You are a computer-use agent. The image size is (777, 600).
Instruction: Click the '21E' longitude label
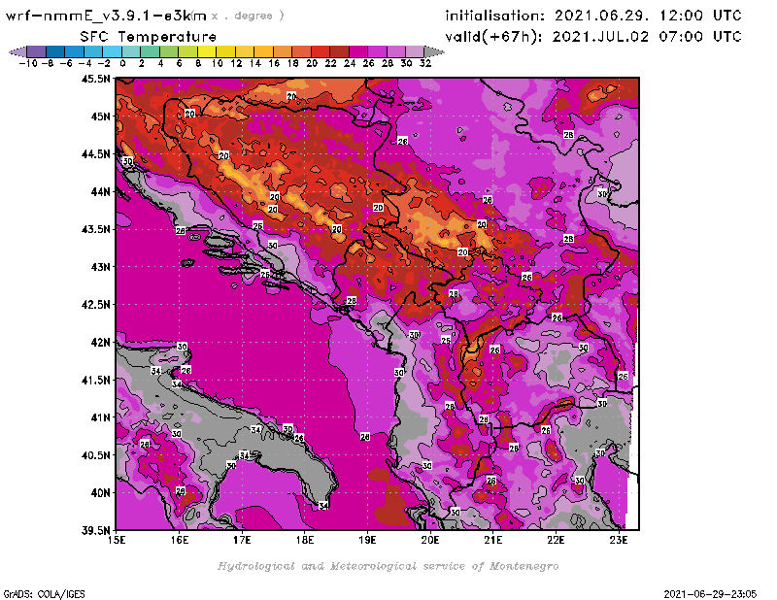click(493, 540)
